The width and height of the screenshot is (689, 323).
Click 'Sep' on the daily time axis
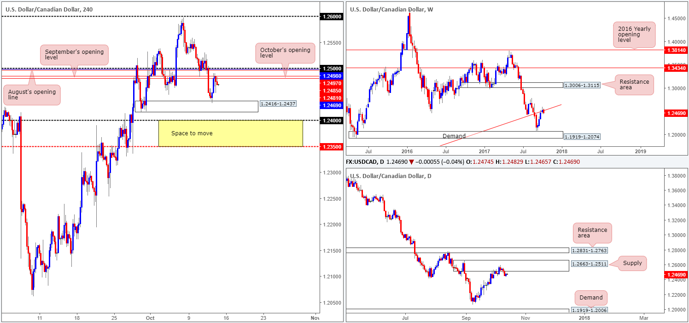tap(466, 317)
